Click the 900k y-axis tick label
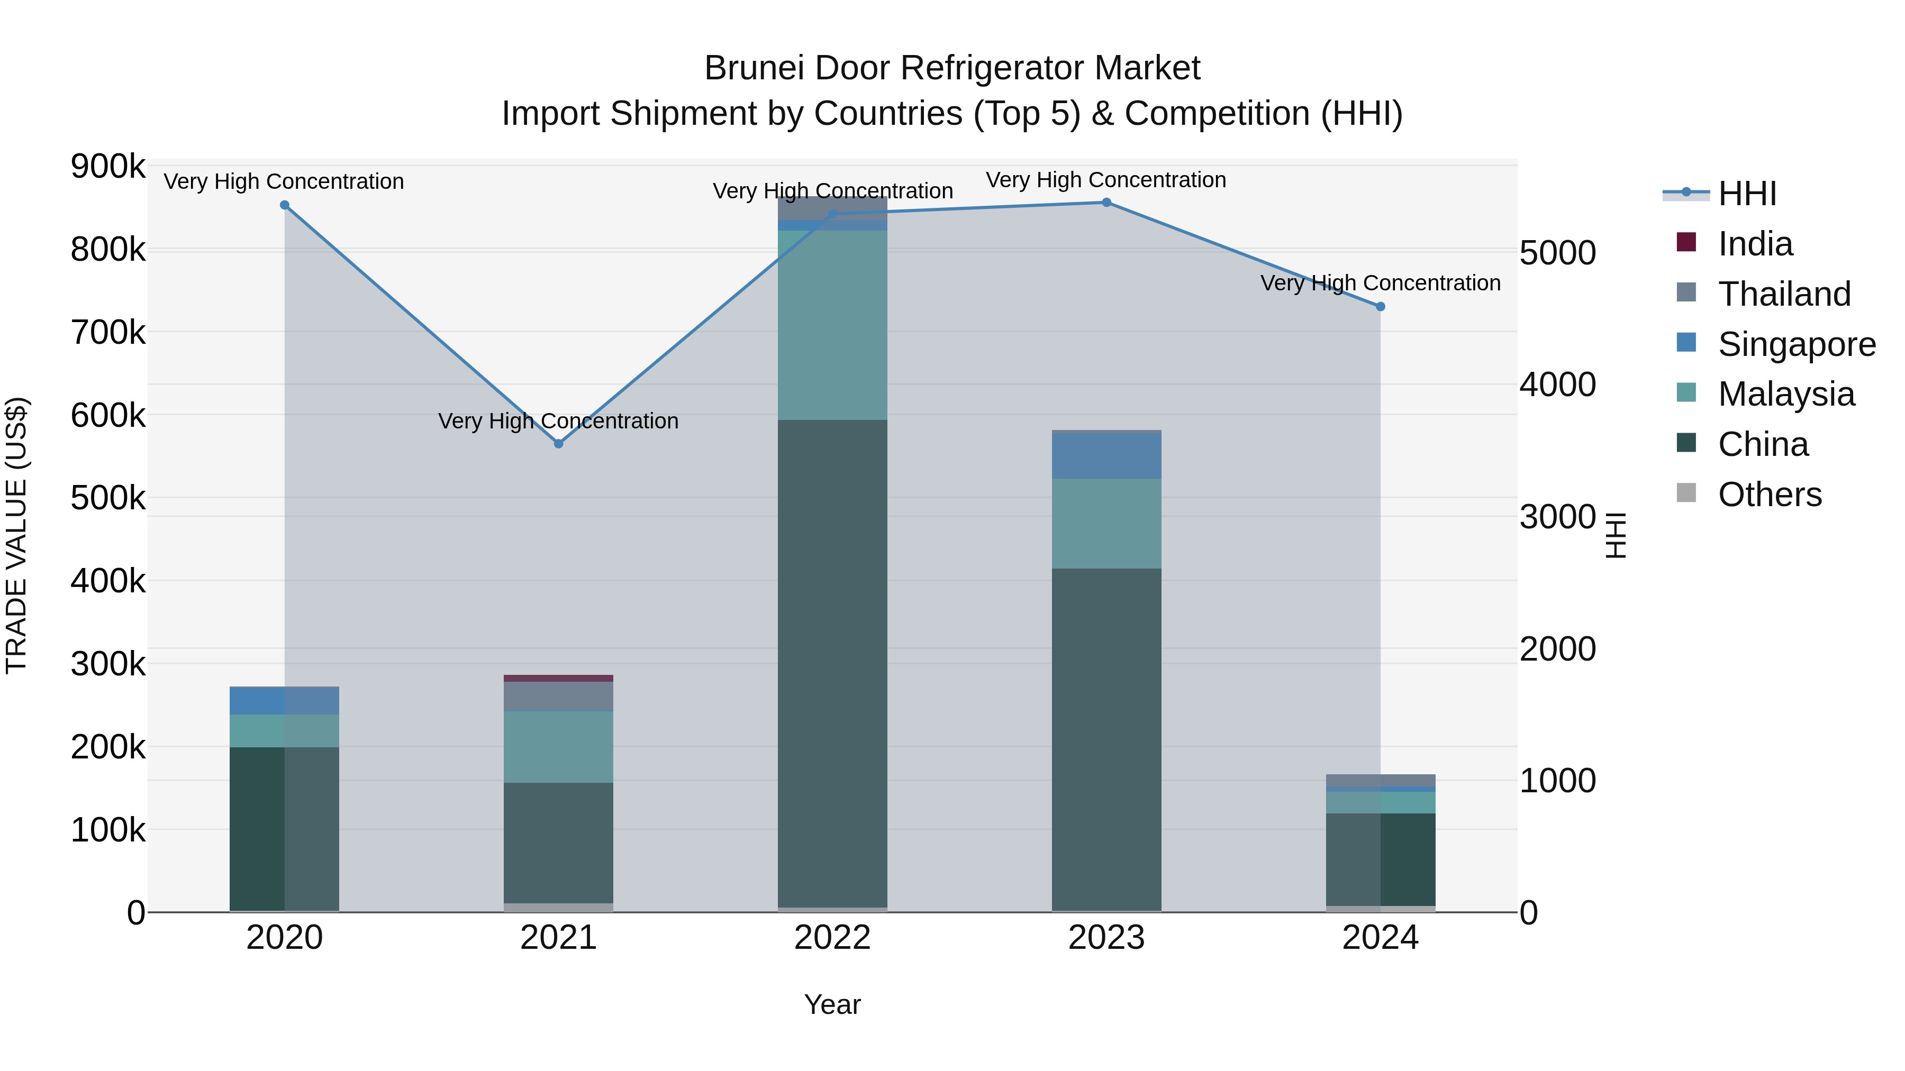Screen dimensions: 1905x1071 pos(108,166)
